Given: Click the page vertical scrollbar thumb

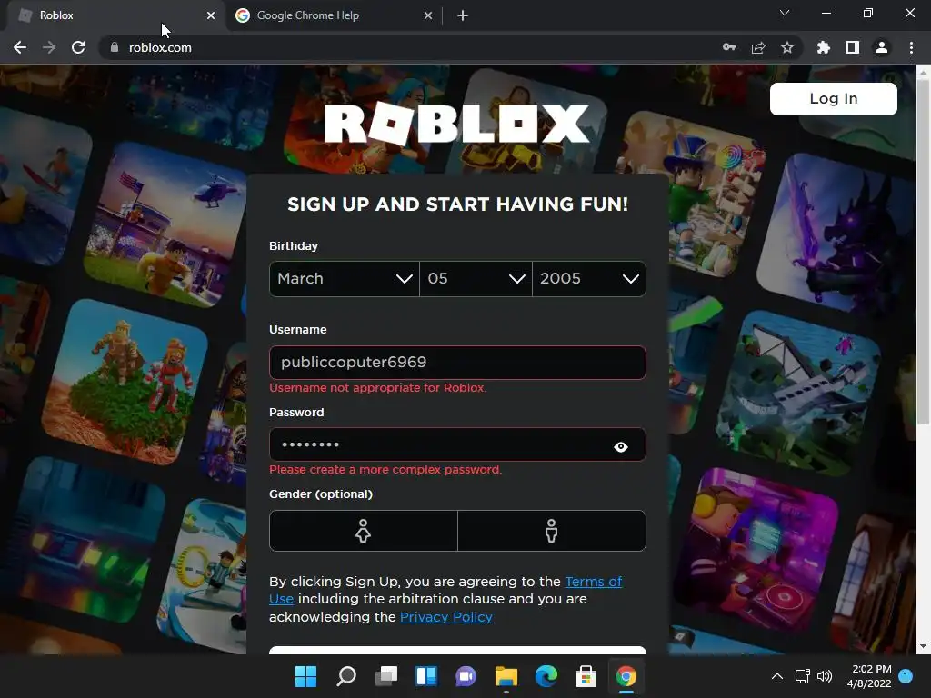Looking at the screenshot, I should point(923,253).
